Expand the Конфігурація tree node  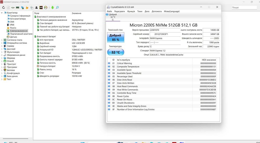point(2,73)
